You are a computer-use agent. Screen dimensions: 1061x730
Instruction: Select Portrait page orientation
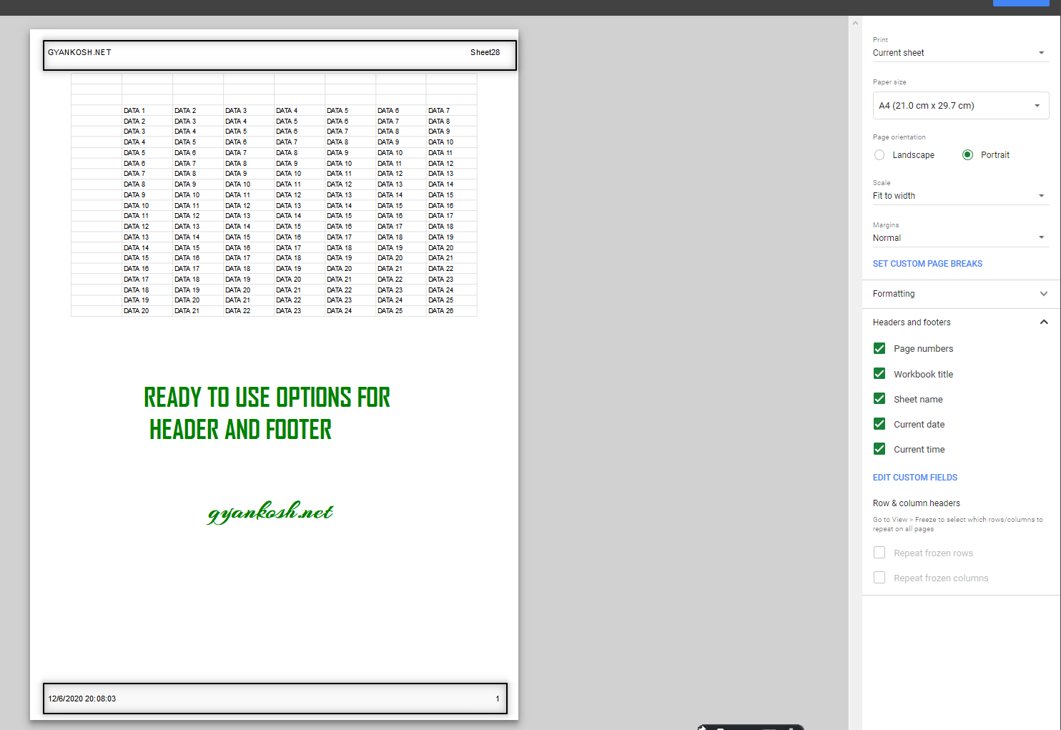click(967, 154)
